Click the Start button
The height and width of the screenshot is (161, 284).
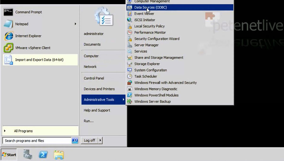9,155
